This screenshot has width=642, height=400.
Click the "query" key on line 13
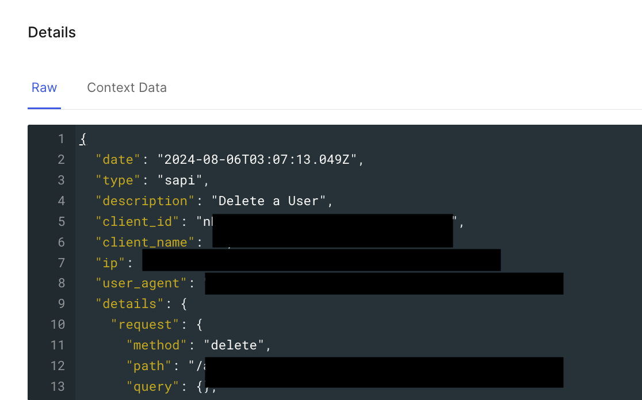click(x=152, y=387)
